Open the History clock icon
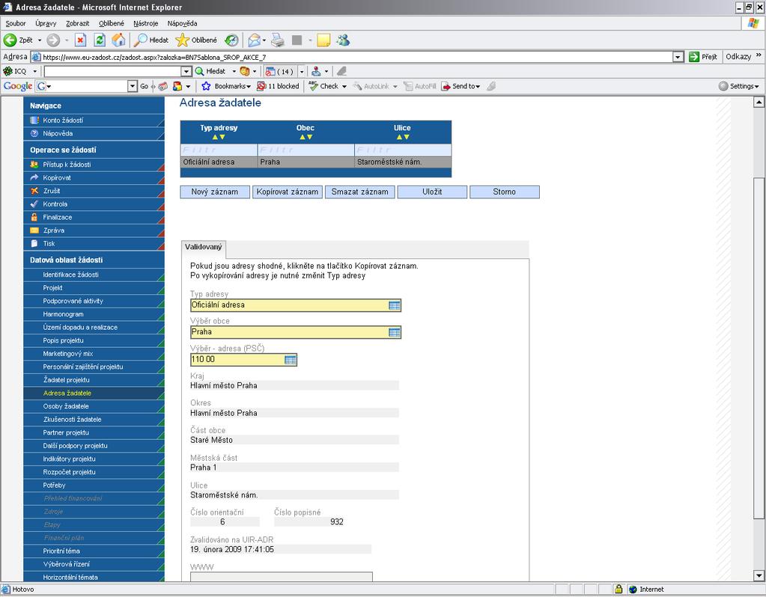 pos(231,40)
